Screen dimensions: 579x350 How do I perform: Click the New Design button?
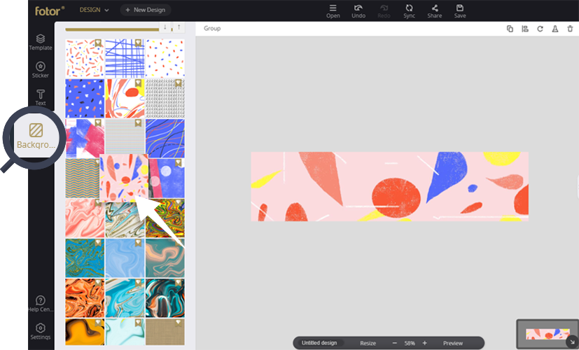tap(145, 10)
